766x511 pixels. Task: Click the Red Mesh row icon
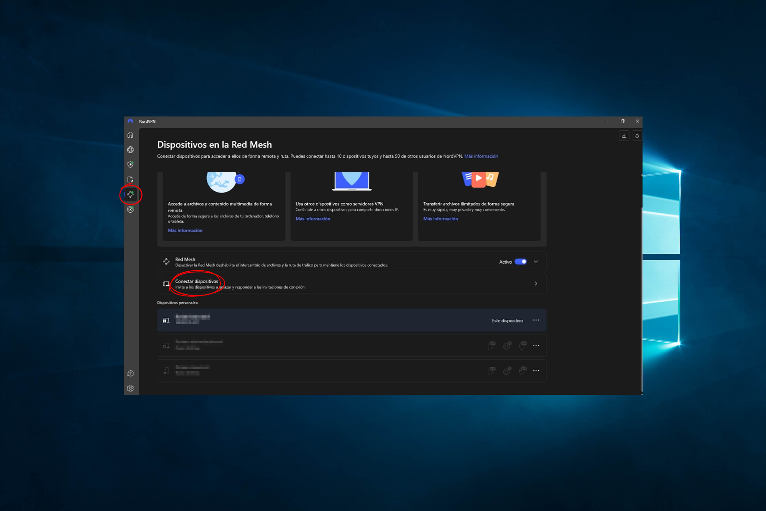pyautogui.click(x=166, y=262)
